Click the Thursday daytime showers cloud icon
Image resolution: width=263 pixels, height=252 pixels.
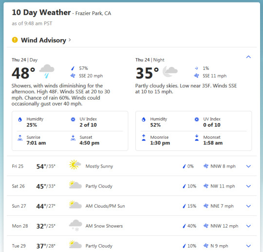[47, 71]
